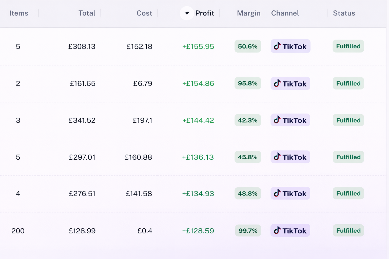This screenshot has width=389, height=259.
Task: Click Fulfilled status in the 200-item row
Action: 348,231
